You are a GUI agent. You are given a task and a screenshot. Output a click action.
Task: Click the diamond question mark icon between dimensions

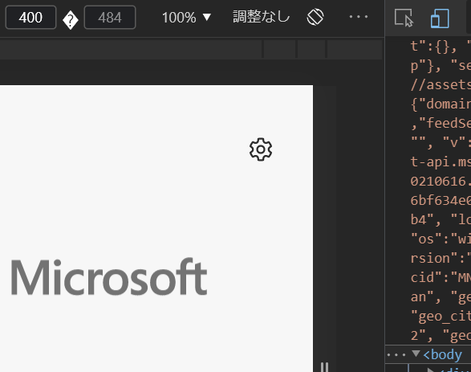(x=71, y=20)
